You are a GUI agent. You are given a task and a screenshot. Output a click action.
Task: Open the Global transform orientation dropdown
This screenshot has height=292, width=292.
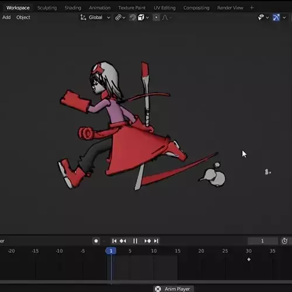click(x=95, y=18)
